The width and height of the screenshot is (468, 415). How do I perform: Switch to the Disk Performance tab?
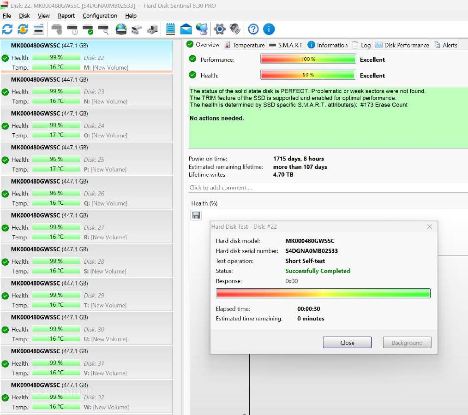402,45
